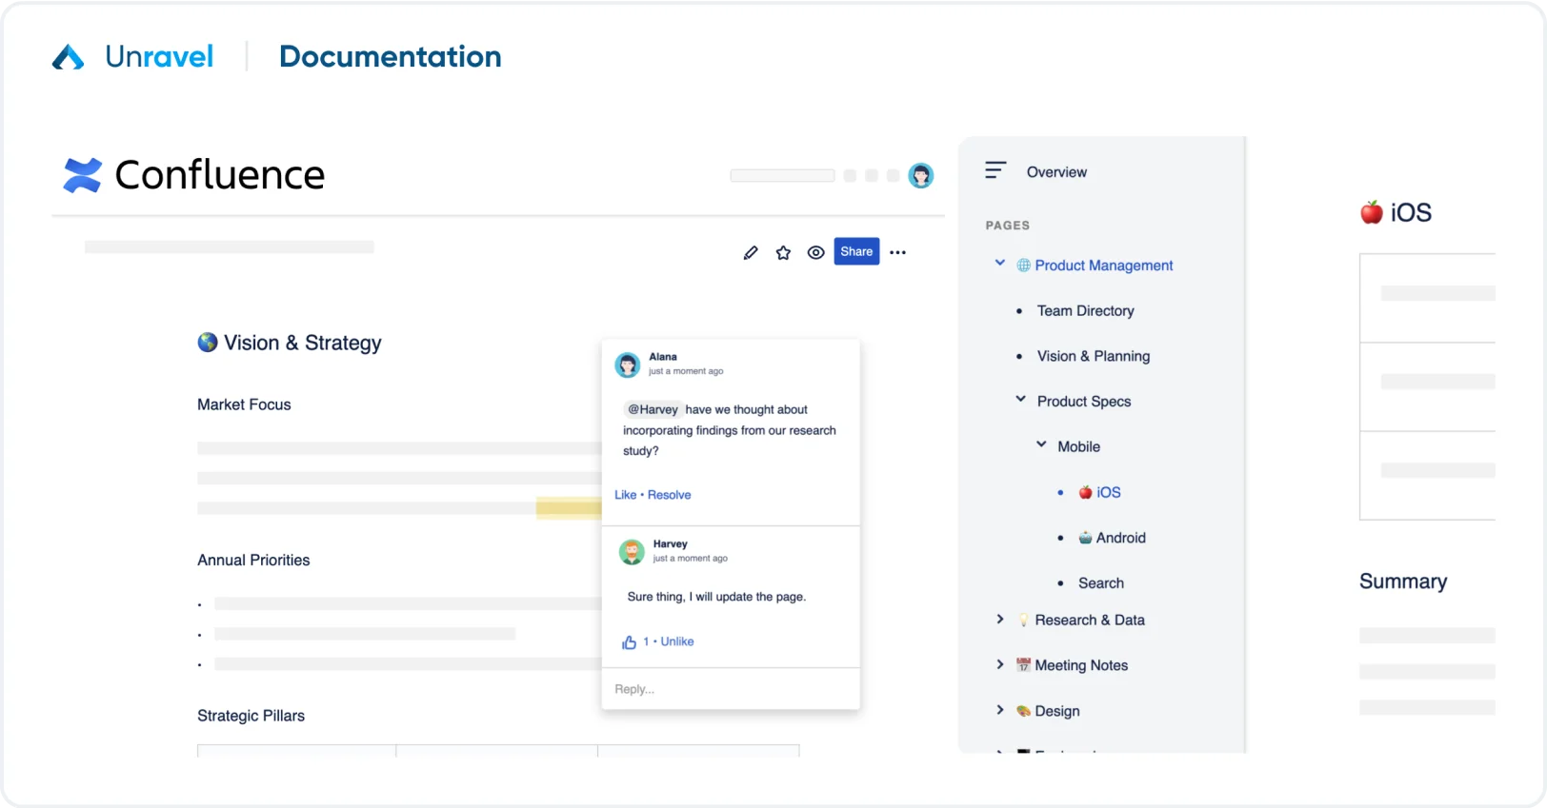Click the globe icon beside Vision & Strategy

(208, 342)
